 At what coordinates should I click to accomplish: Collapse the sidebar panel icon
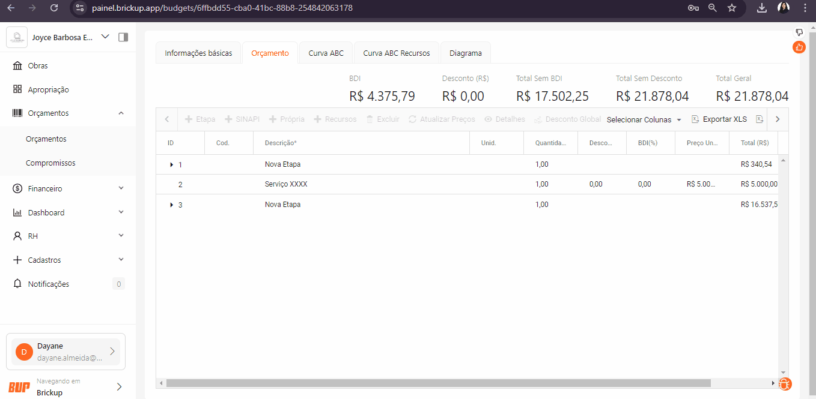(x=123, y=37)
